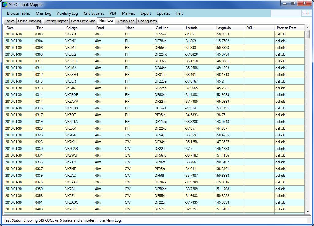Click the input field beside the Plot button
This screenshot has height=226, width=314.
point(286,13)
